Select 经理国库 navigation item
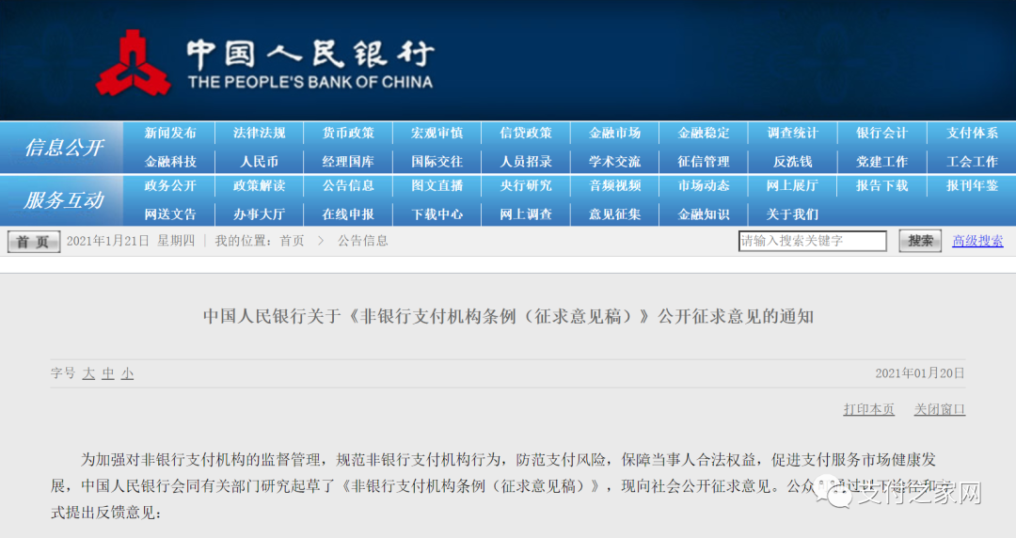This screenshot has width=1016, height=538. (x=349, y=162)
